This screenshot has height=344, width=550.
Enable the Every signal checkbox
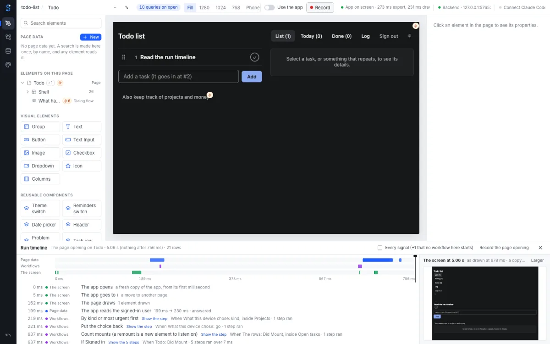pos(380,248)
